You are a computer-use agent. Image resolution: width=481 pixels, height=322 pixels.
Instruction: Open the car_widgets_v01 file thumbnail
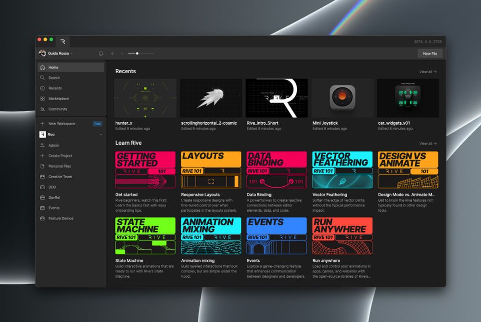pos(408,98)
